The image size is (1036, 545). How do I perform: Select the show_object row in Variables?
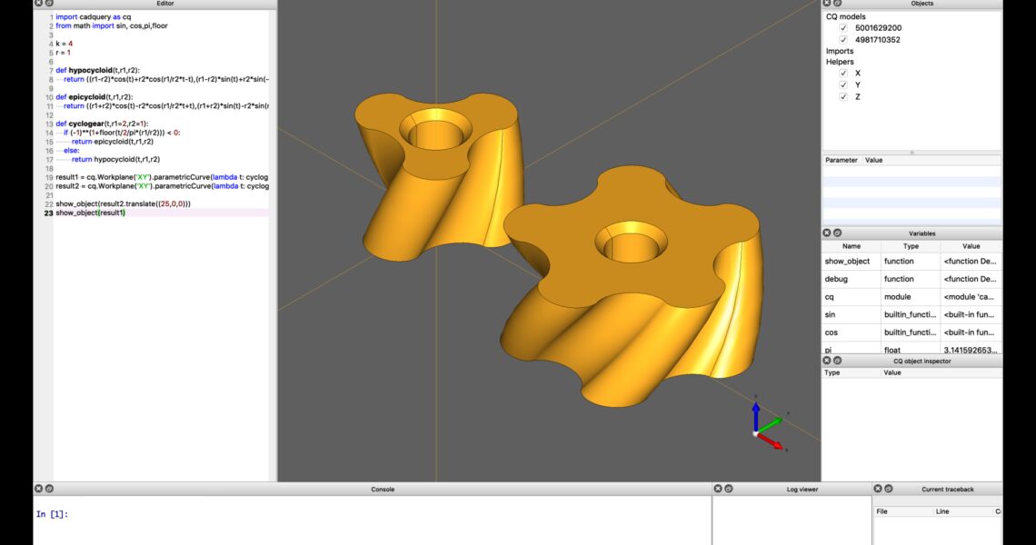[851, 262]
